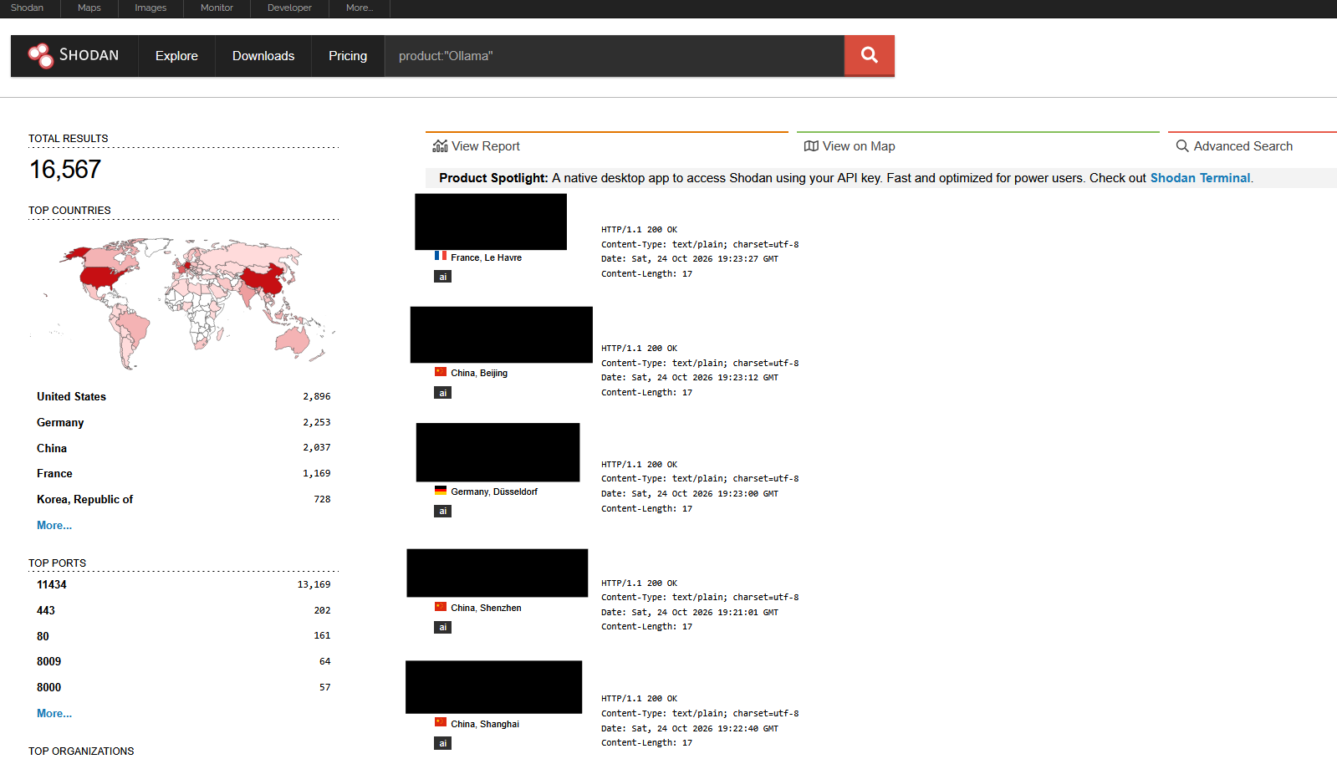Viewport: 1337px width, 759px height.
Task: Click the world map of top countries
Action: point(183,303)
